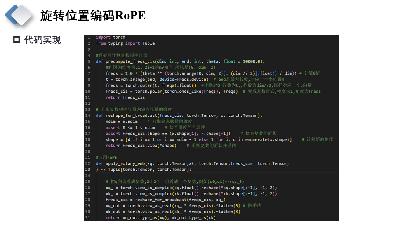Click line number 23 in the gutter
The height and width of the screenshot is (231, 410).
click(x=88, y=170)
